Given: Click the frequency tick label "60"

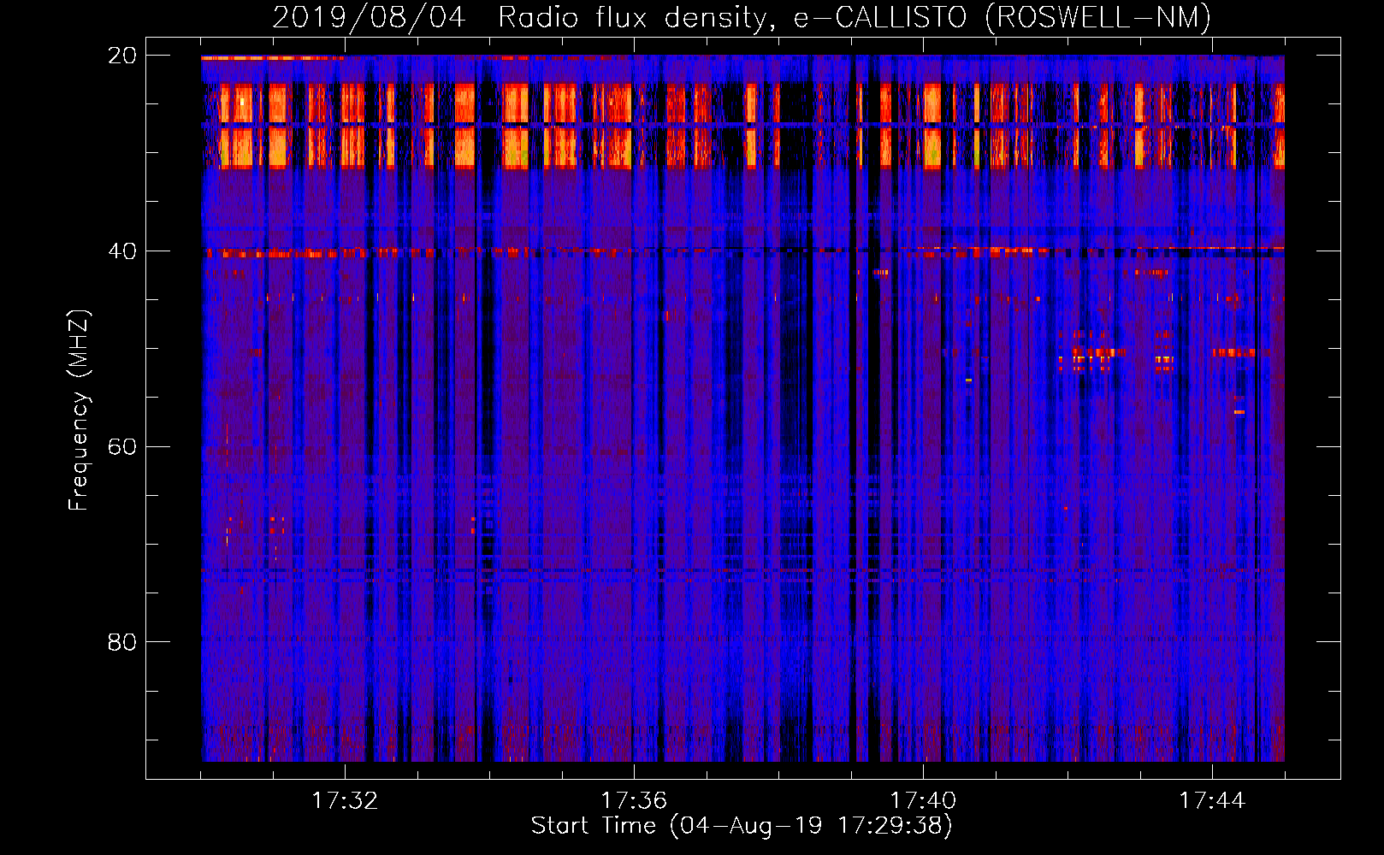Looking at the screenshot, I should (122, 446).
